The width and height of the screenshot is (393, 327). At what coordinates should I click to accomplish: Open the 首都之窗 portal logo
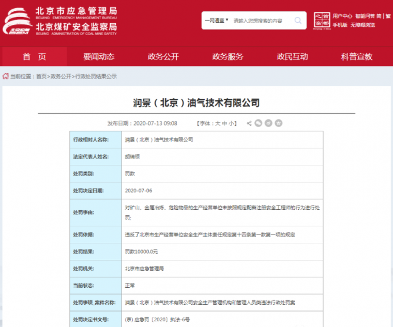(322, 21)
